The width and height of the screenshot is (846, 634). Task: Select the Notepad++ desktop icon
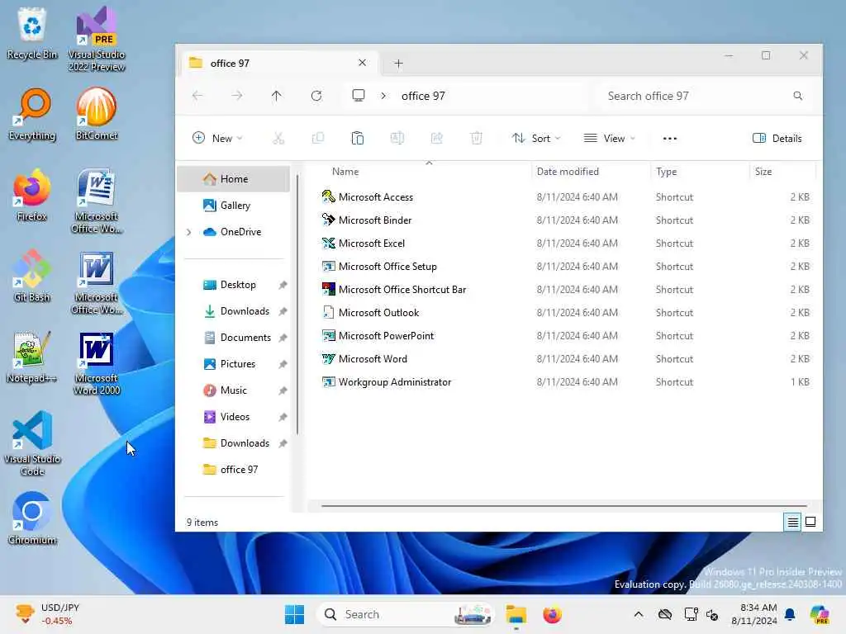click(32, 357)
